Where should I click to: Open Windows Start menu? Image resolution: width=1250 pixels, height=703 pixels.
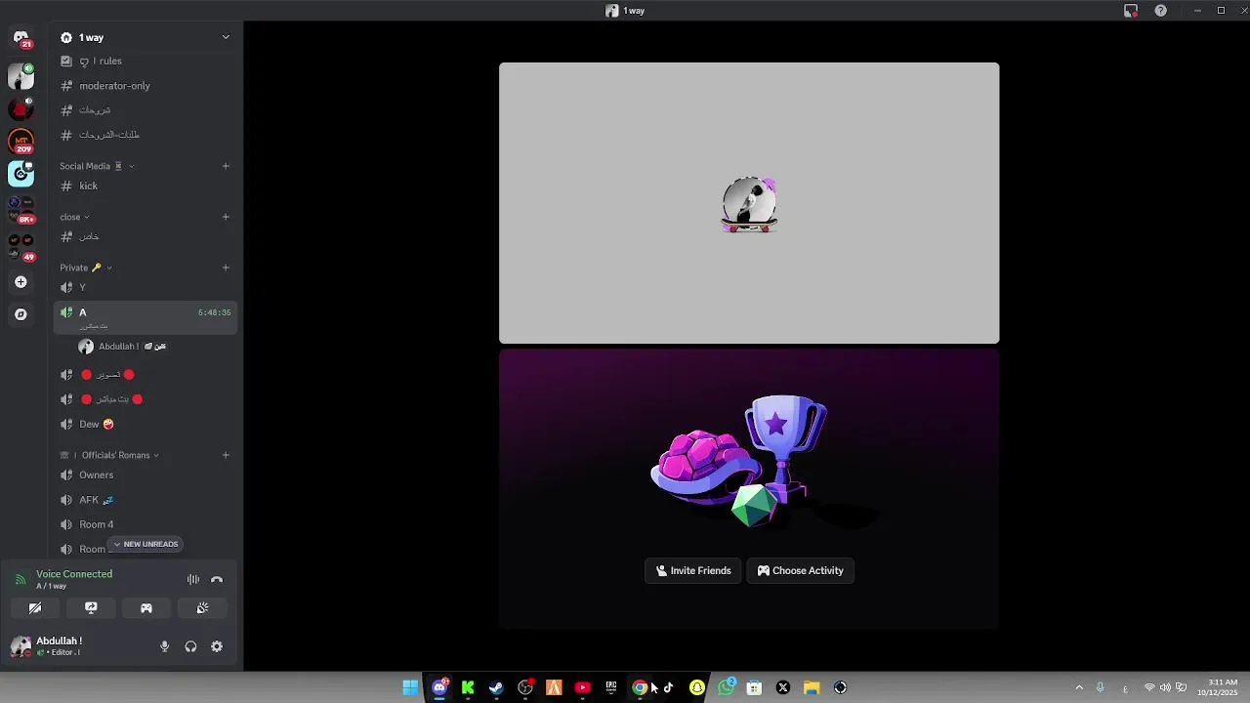pos(410,687)
